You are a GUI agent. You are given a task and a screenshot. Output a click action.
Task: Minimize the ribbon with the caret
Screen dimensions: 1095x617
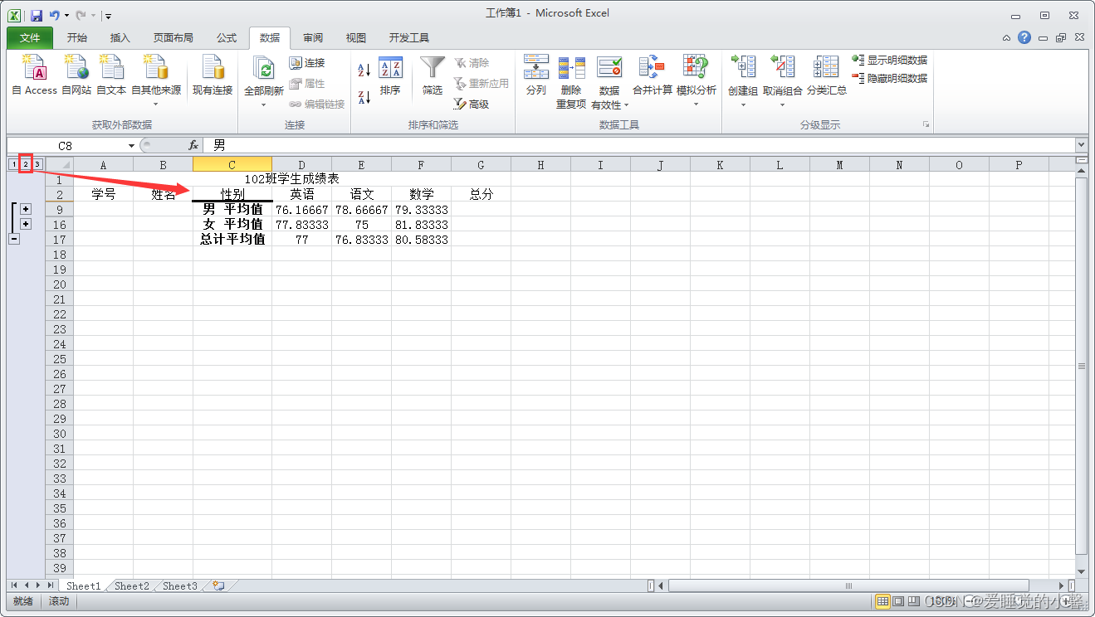1006,38
